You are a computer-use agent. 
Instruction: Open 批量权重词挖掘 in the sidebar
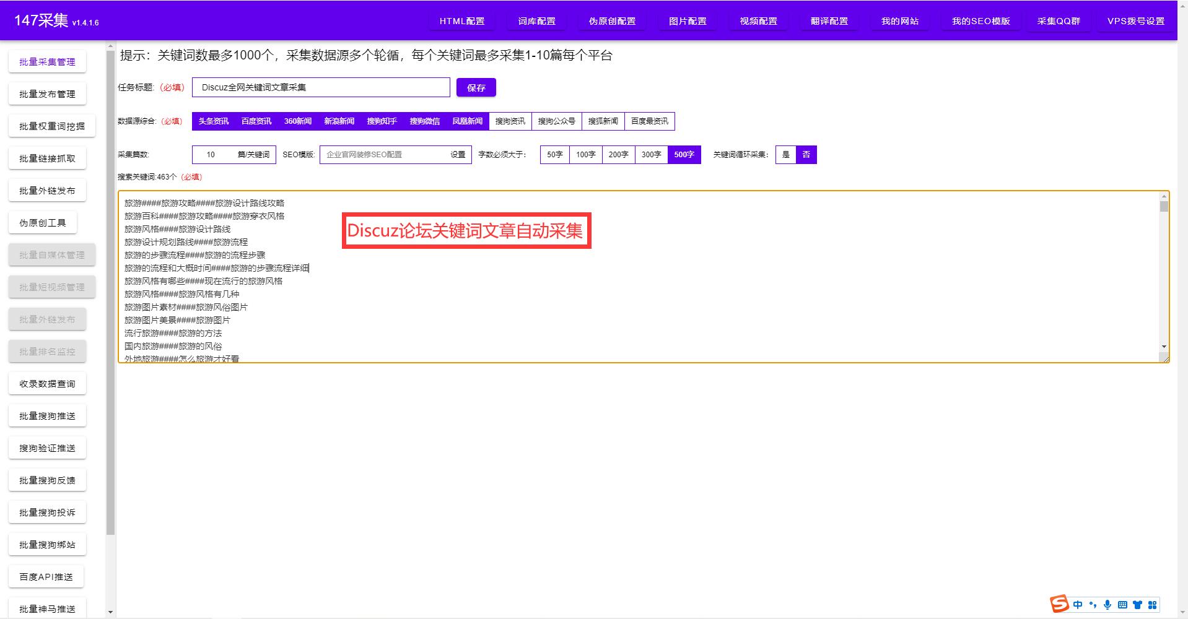point(52,126)
